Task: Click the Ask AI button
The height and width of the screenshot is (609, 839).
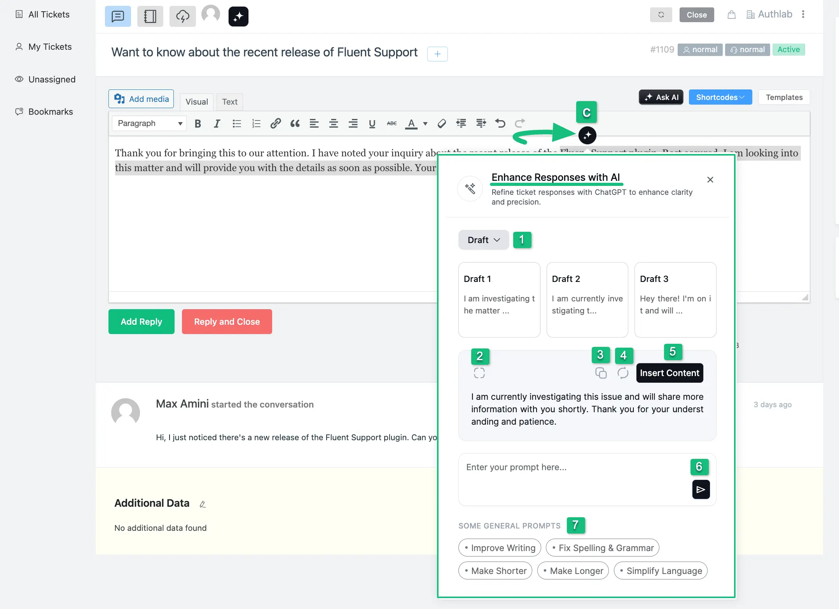Action: pyautogui.click(x=661, y=97)
